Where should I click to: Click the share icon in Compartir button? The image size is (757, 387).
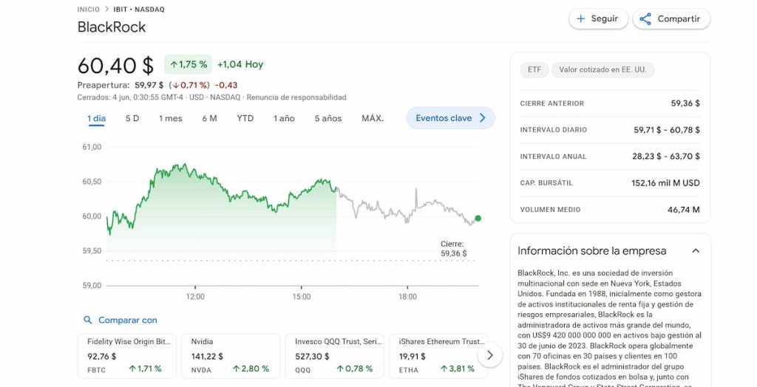click(645, 18)
